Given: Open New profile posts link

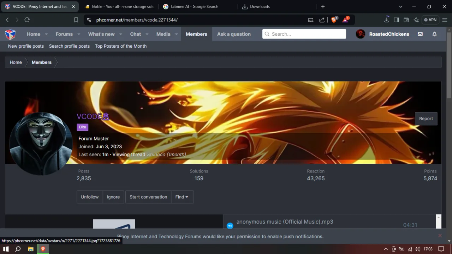Looking at the screenshot, I should [x=26, y=46].
